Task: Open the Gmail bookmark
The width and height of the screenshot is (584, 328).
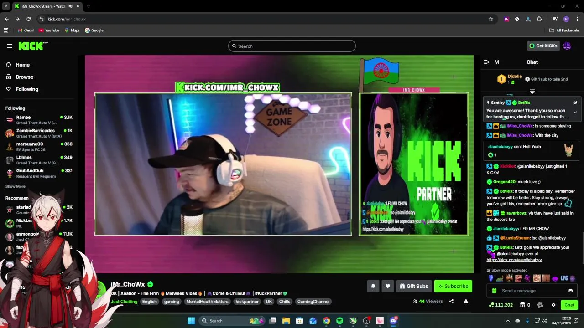Action: click(x=26, y=30)
